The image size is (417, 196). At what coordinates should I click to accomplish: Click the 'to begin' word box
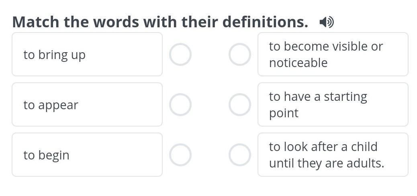(x=87, y=155)
